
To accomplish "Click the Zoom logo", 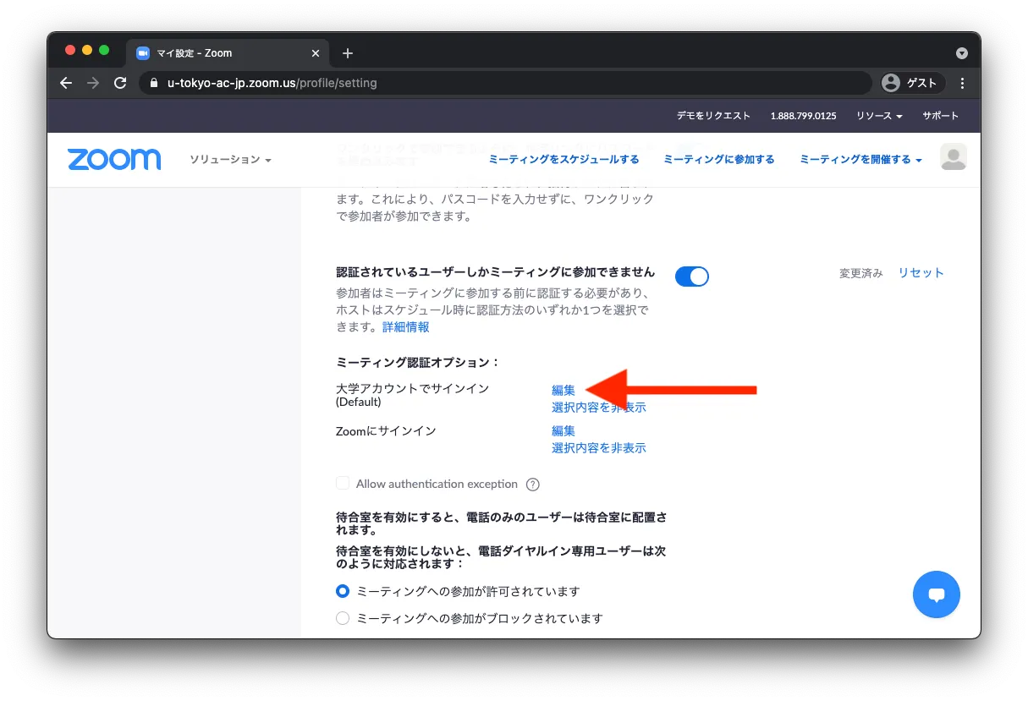I will click(114, 159).
